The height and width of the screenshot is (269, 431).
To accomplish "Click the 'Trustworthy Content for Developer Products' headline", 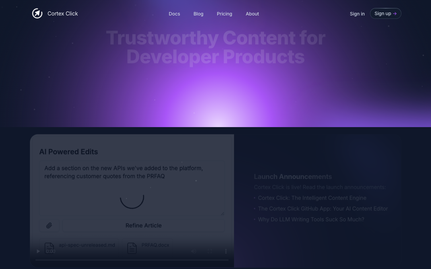I will click(x=215, y=47).
